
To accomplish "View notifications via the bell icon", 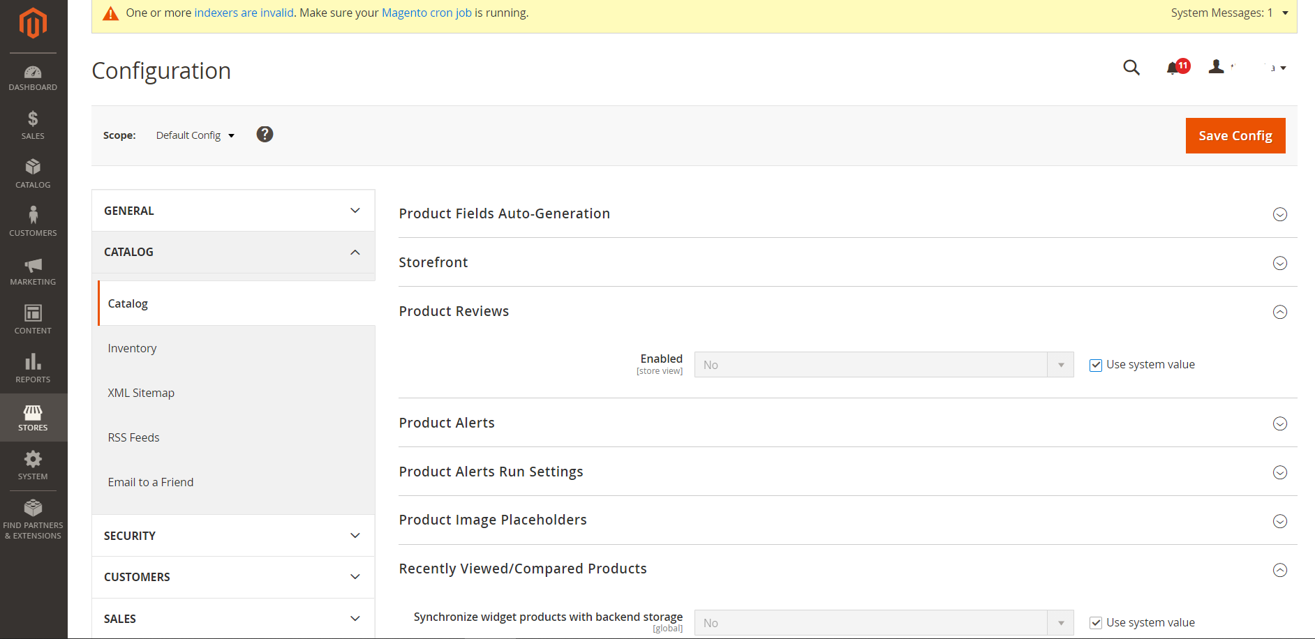I will (x=1174, y=68).
